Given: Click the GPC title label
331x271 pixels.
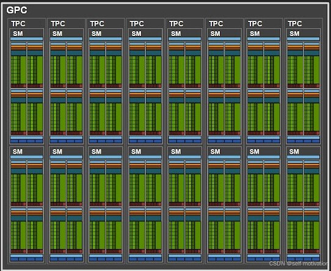Looking at the screenshot, I should (16, 10).
